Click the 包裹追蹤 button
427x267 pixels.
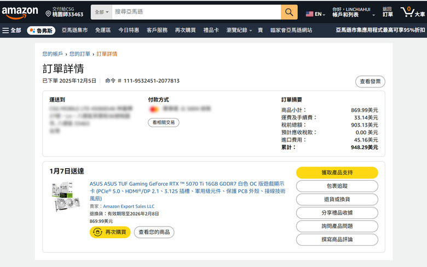337,186
